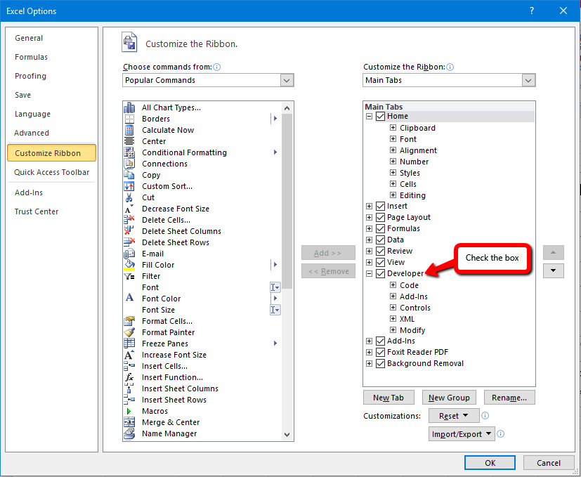
Task: Click the Format Painter brush icon
Action: [x=129, y=332]
